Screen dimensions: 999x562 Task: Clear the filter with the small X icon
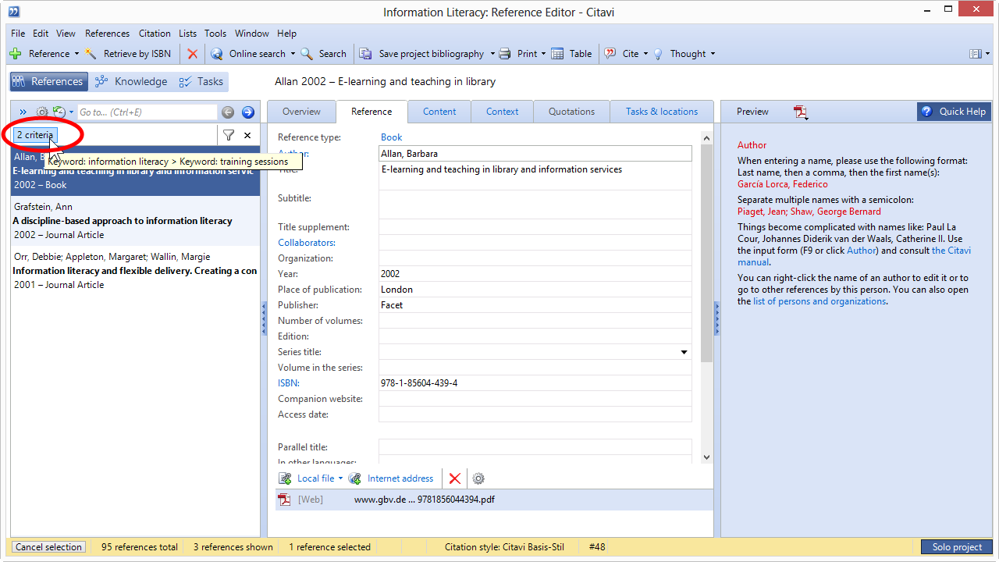(x=247, y=135)
